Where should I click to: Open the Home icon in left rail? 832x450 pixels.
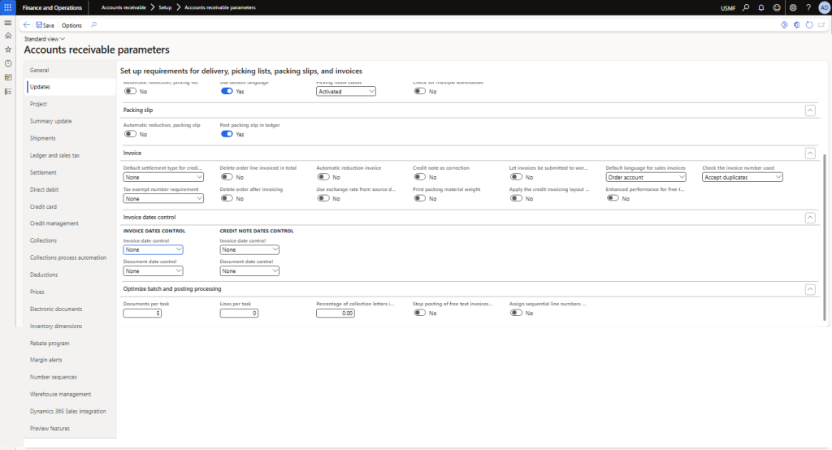[x=8, y=36]
